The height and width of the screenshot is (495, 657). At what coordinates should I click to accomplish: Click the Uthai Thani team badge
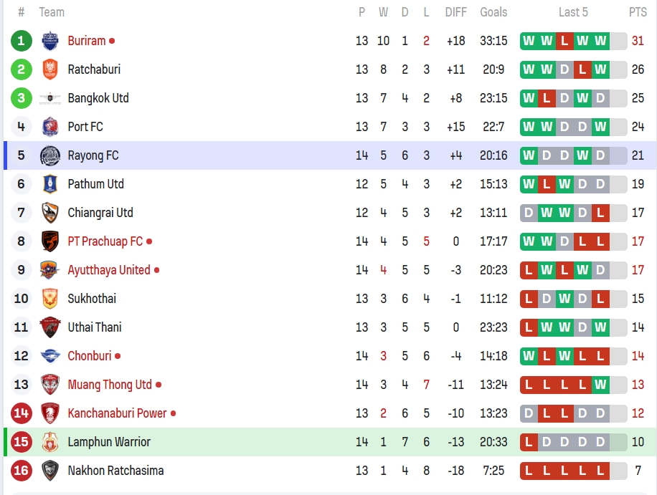tap(50, 327)
